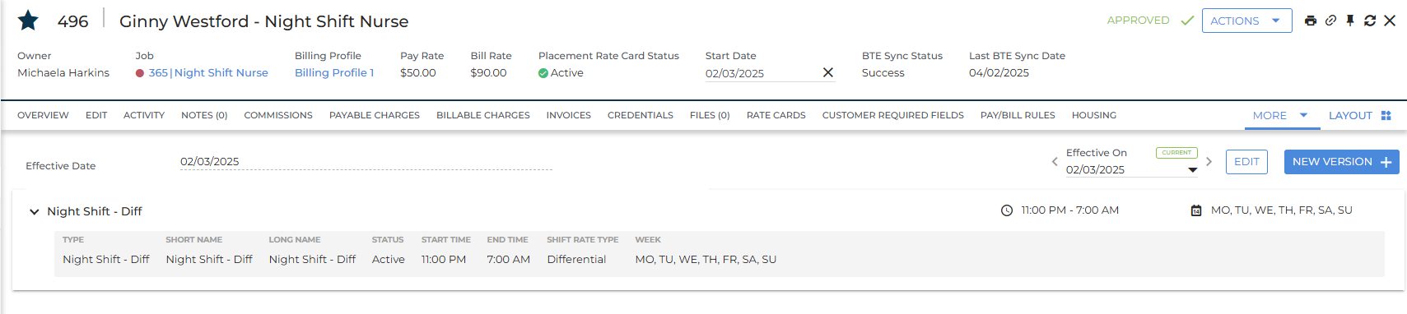Image resolution: width=1407 pixels, height=314 pixels.
Task: Click the Last BTE Sync Date 04/02/2025
Action: tap(999, 73)
